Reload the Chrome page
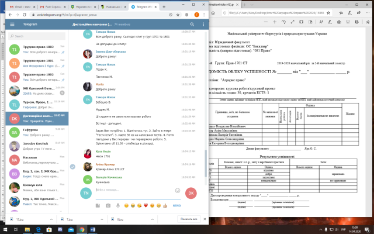This screenshot has height=234, width=374. (25, 15)
